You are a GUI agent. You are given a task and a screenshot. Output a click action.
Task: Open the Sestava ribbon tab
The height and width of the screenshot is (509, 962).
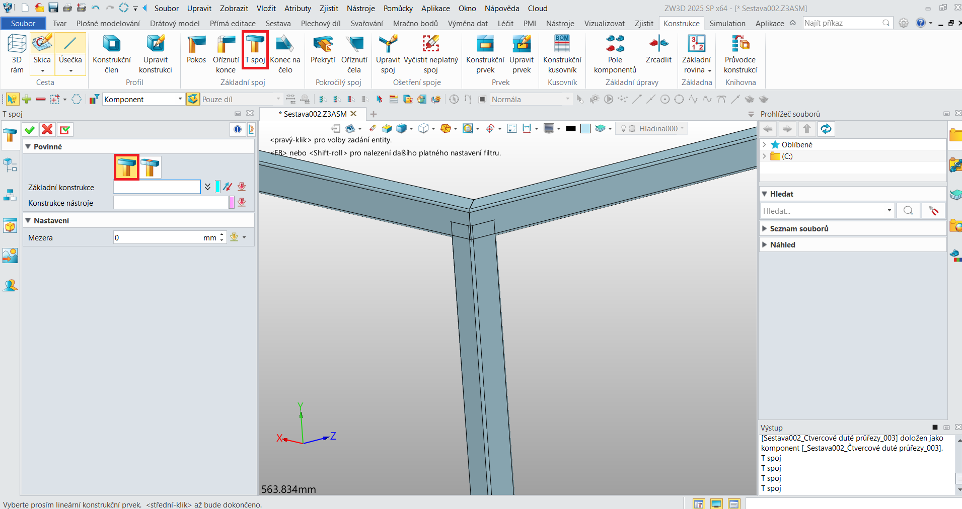pos(278,23)
